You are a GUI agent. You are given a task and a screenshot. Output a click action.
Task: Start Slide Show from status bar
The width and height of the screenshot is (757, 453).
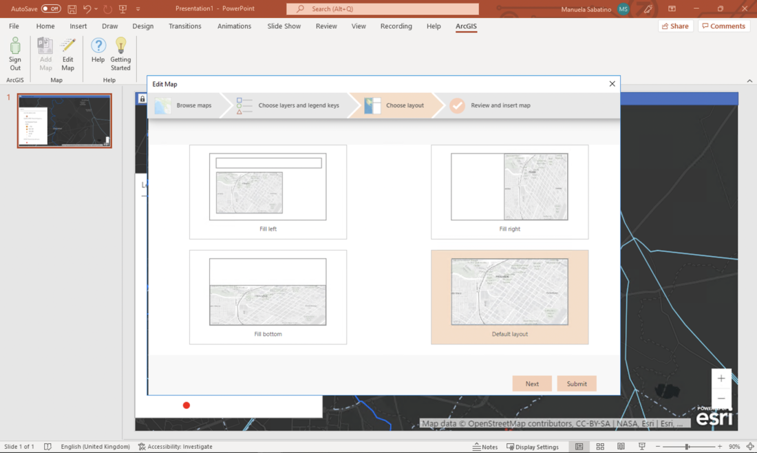pos(641,447)
